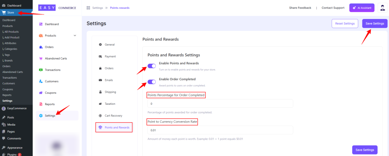Click the Posts pin icon
The height and width of the screenshot is (156, 389).
tap(4, 117)
